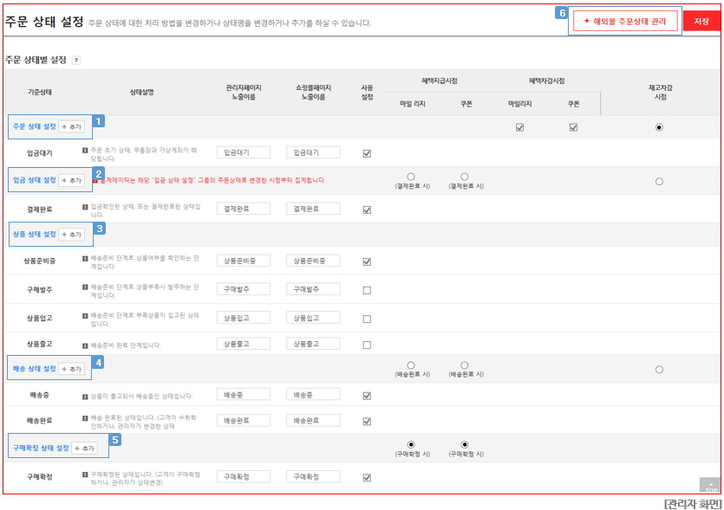This screenshot has height=510, width=724.
Task: Jump to top with the TOP button
Action: (x=711, y=486)
